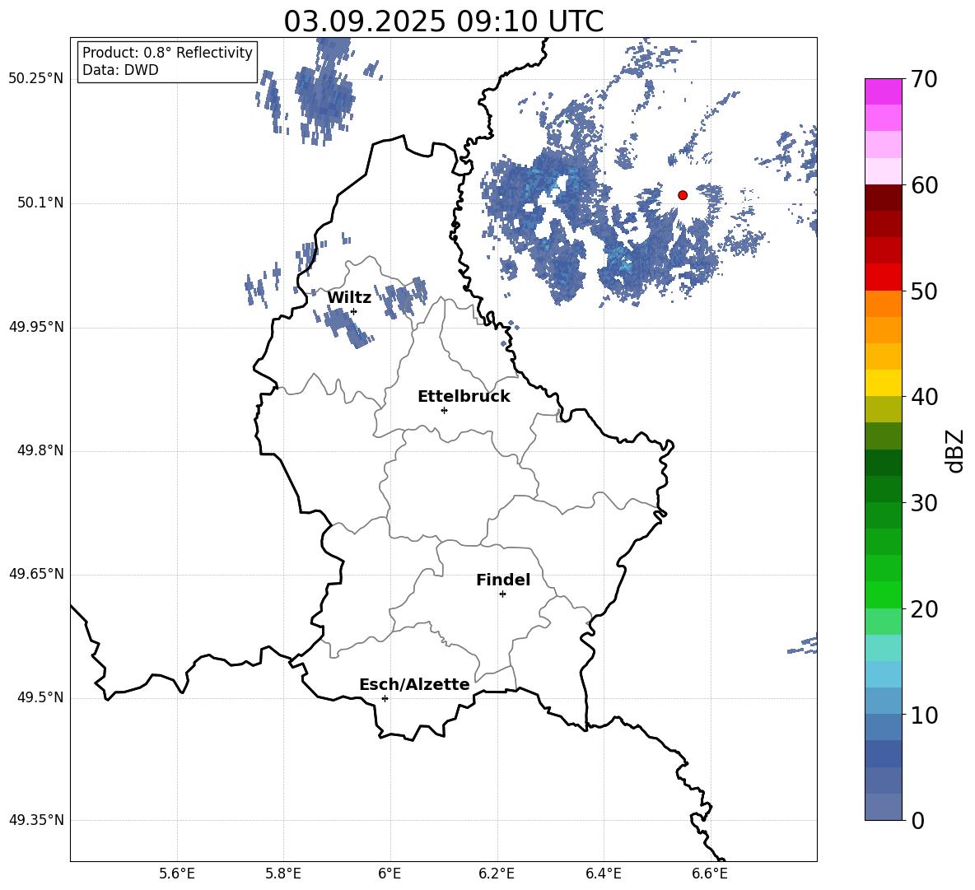
Task: Click the Ettelbruck city label
Action: pyautogui.click(x=464, y=397)
